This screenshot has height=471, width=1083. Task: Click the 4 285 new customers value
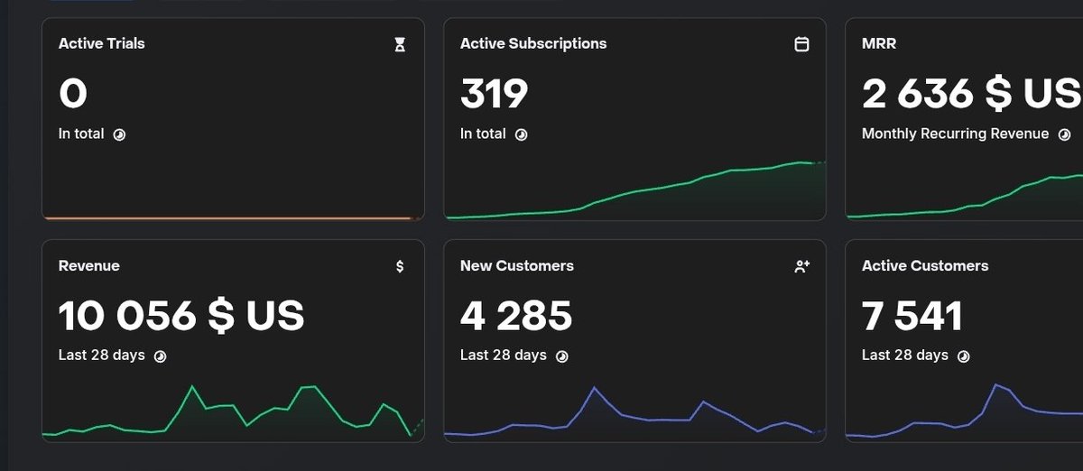516,316
